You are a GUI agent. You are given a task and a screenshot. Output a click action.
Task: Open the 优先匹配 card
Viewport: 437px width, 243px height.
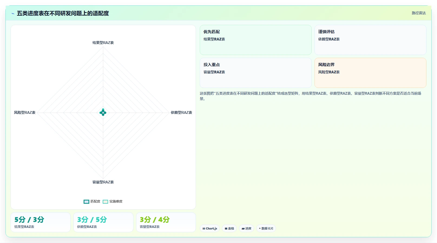pos(256,40)
